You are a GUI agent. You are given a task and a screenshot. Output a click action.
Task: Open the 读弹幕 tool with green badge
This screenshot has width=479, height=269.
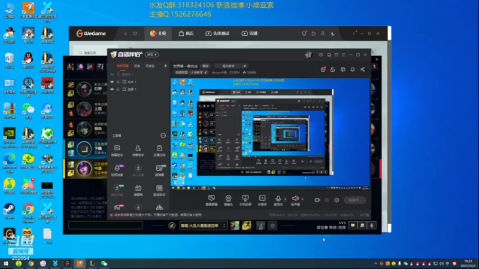(159, 170)
